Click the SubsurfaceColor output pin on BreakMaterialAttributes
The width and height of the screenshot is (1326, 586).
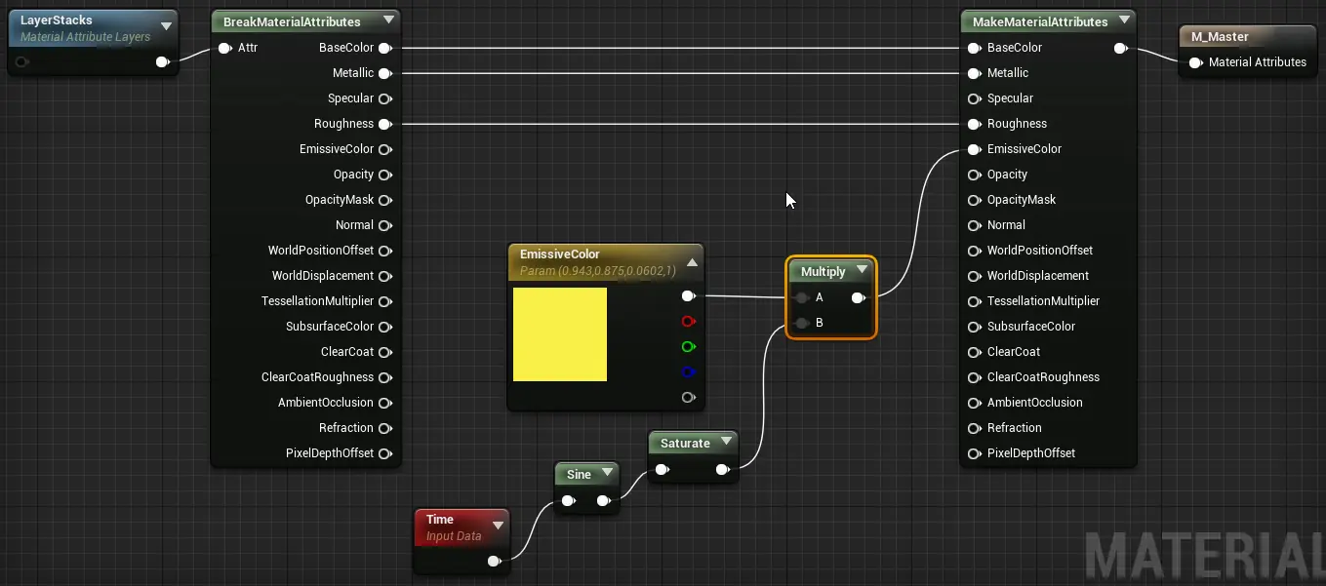coord(384,327)
